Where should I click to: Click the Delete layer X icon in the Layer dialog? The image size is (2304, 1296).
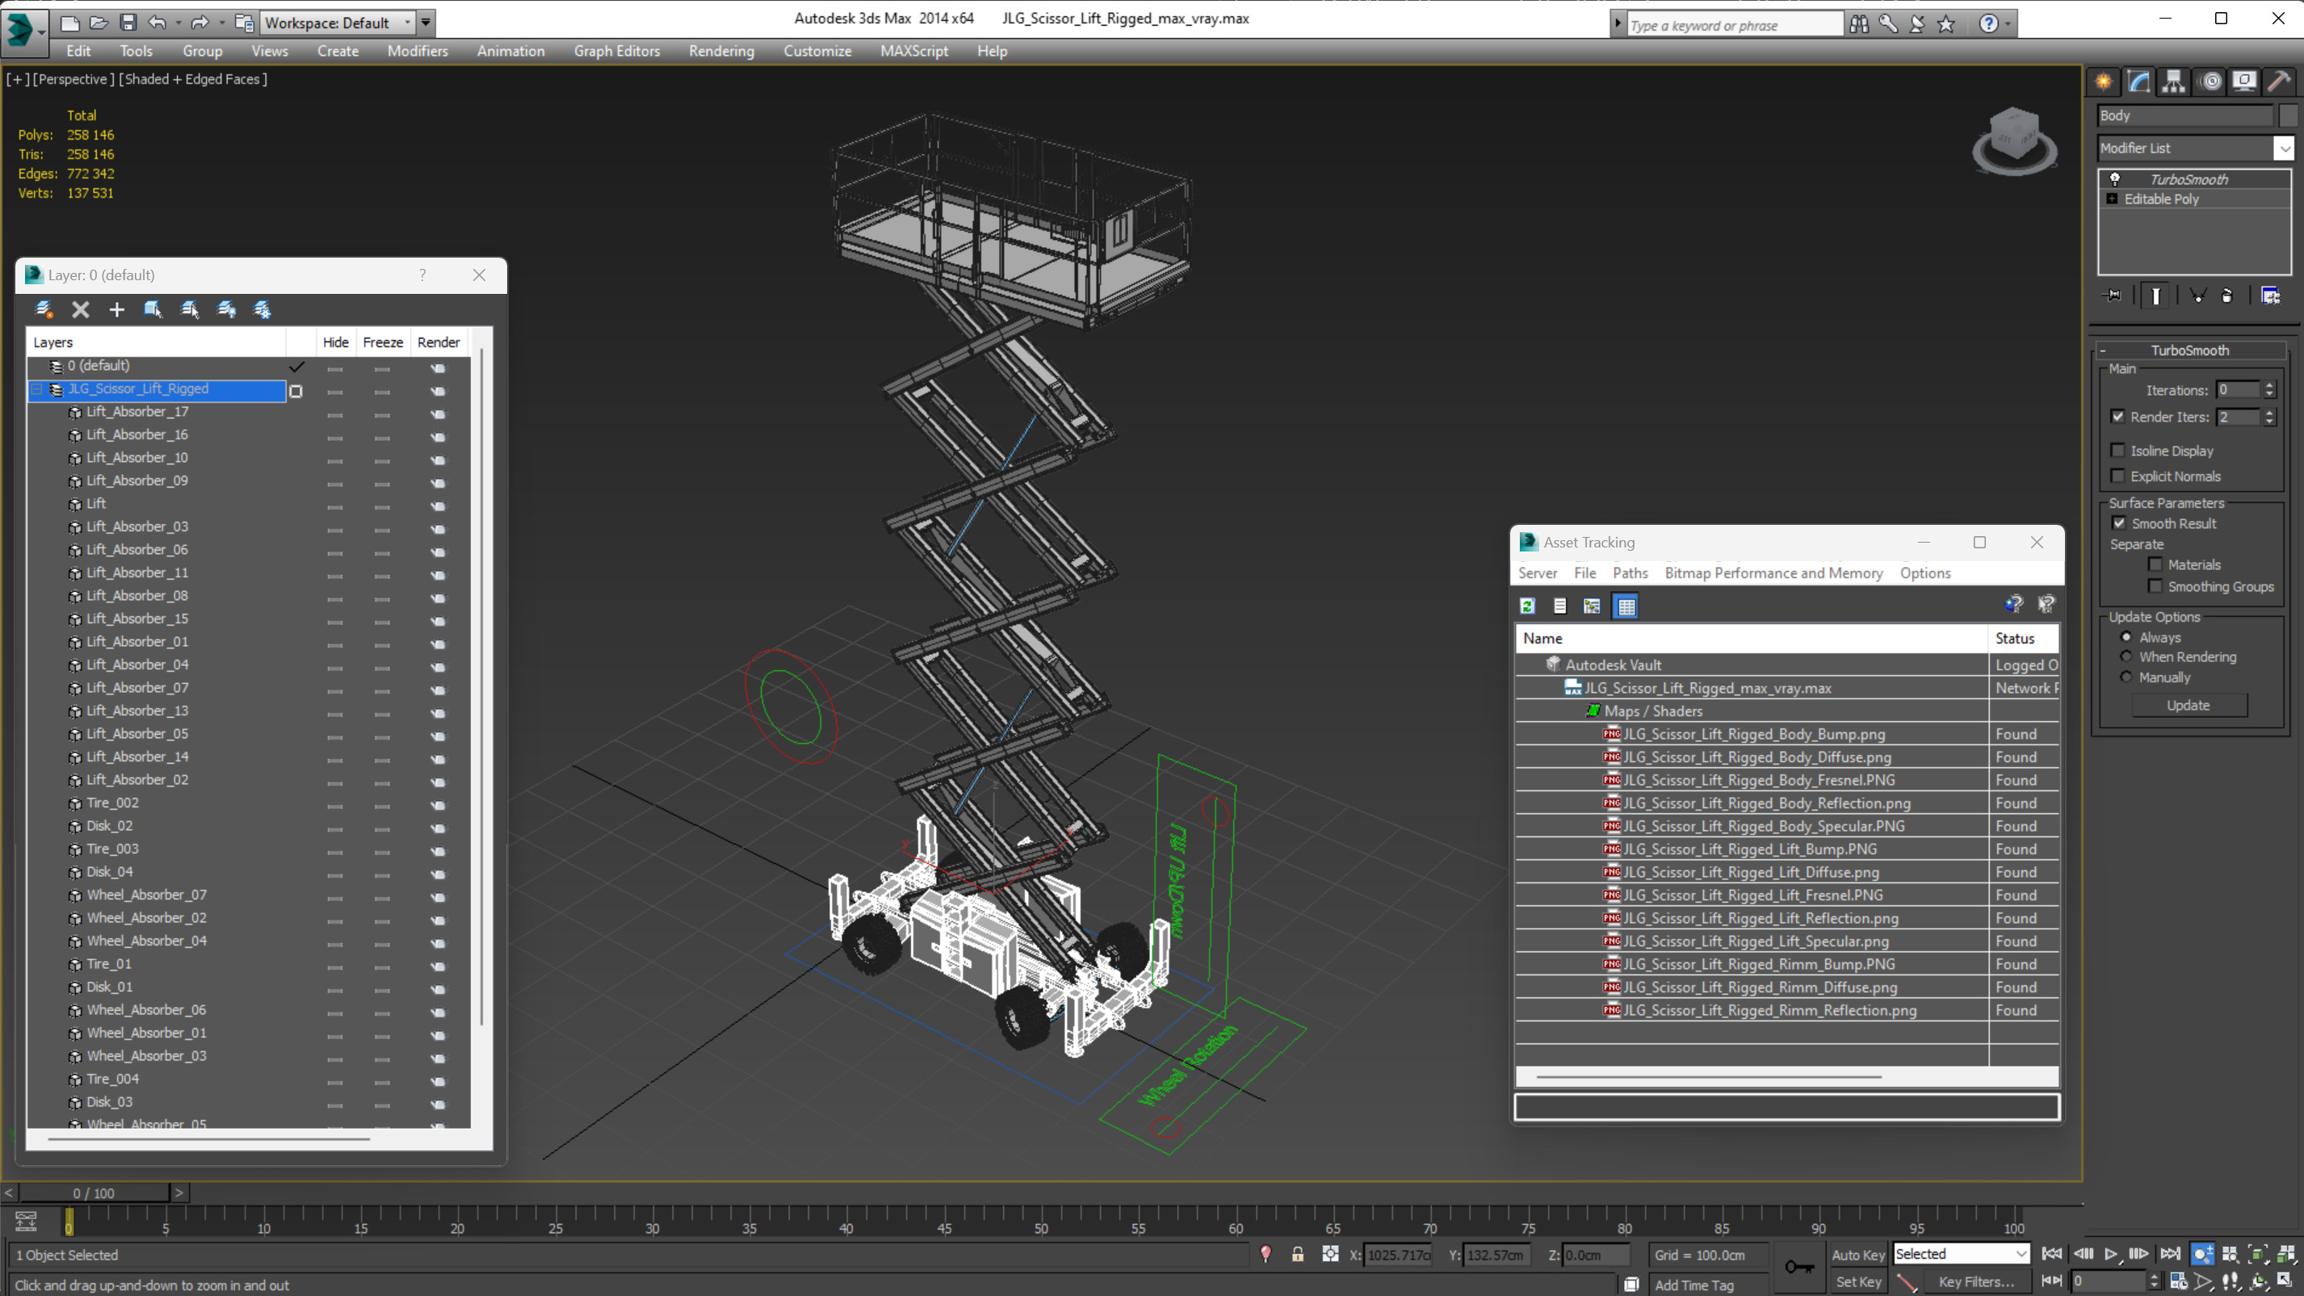[81, 309]
